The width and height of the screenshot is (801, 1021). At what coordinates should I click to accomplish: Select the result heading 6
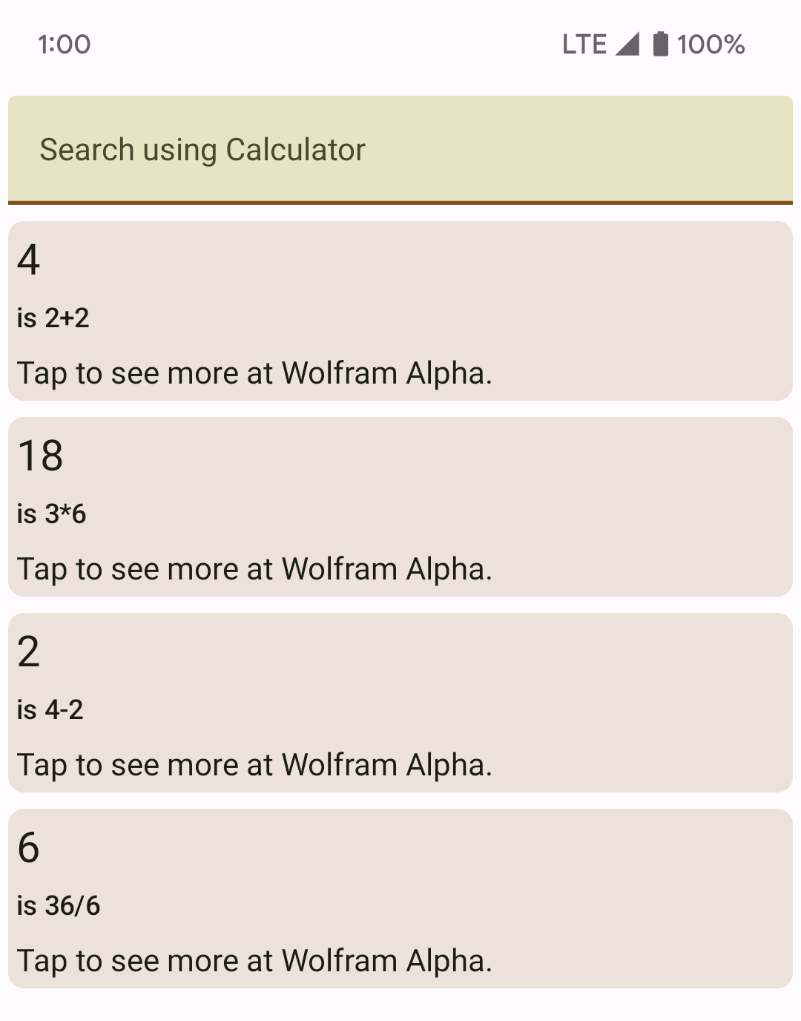pyautogui.click(x=29, y=847)
